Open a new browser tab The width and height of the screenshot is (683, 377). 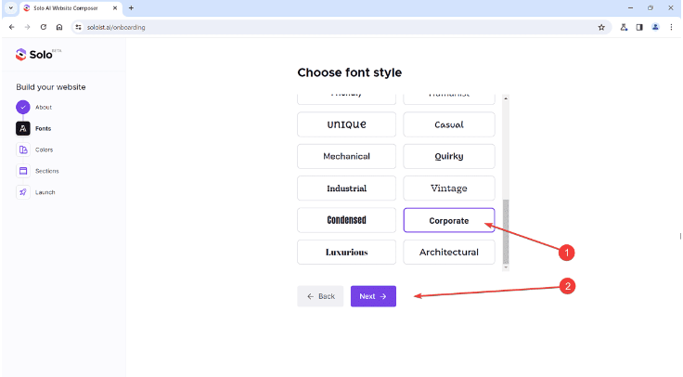click(x=131, y=7)
